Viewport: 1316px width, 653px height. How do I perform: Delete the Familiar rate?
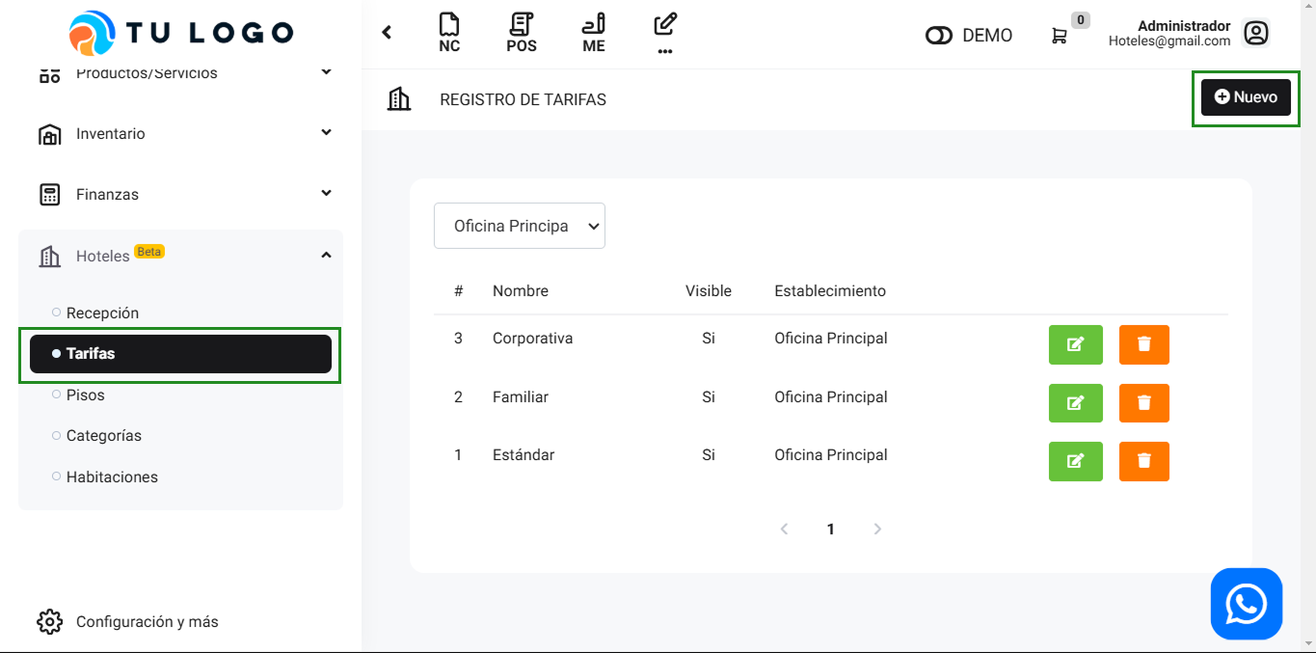coord(1143,403)
